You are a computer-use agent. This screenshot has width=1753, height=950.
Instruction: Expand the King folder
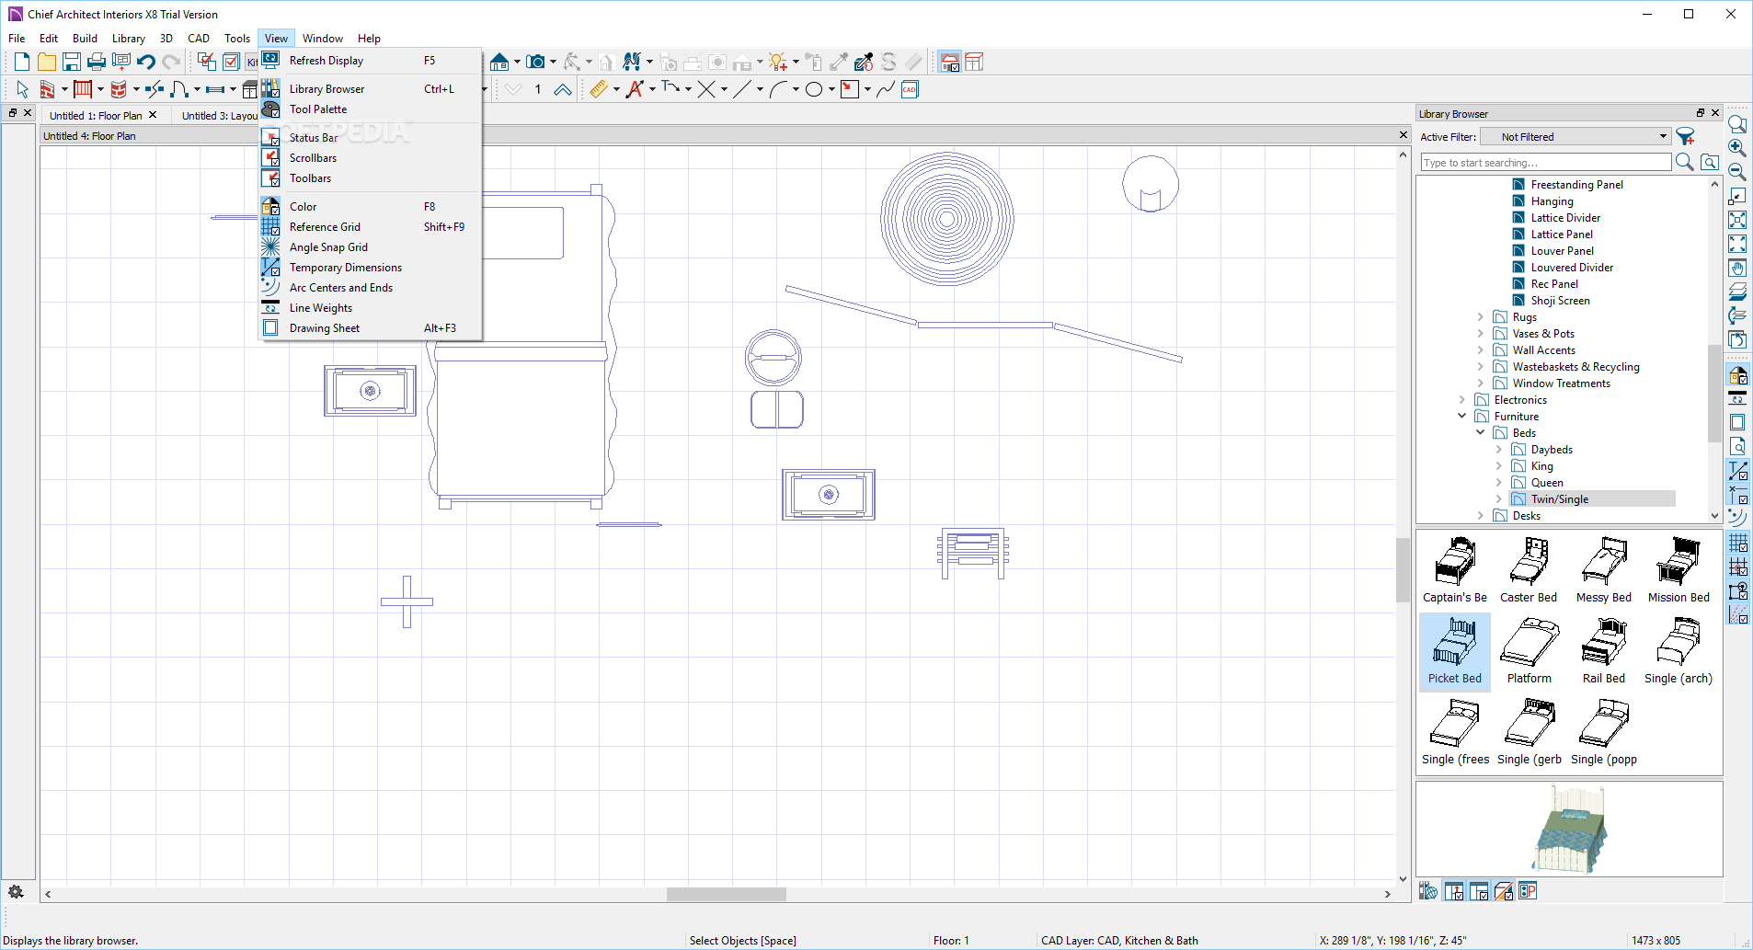1499,466
